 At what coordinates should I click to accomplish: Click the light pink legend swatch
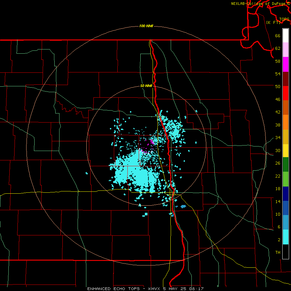pos(286,50)
